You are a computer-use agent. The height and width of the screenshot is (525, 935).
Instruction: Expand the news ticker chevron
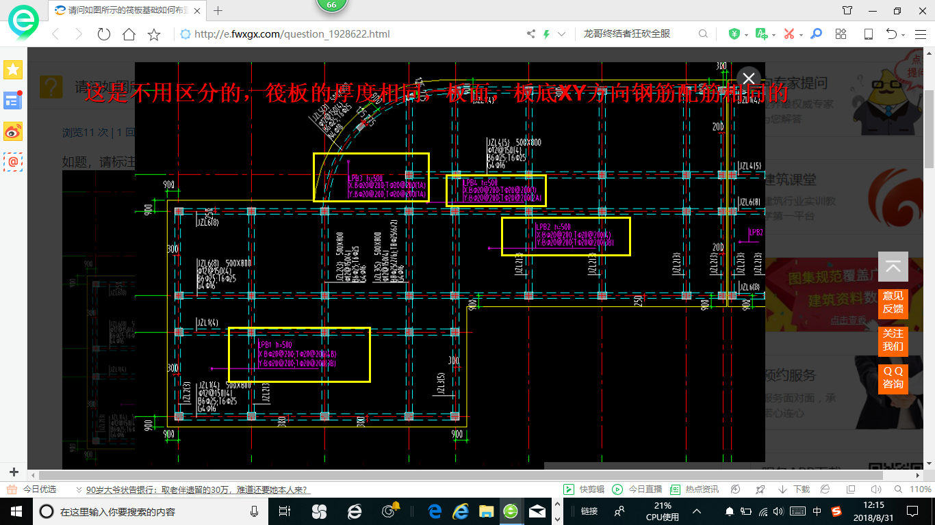[x=79, y=490]
